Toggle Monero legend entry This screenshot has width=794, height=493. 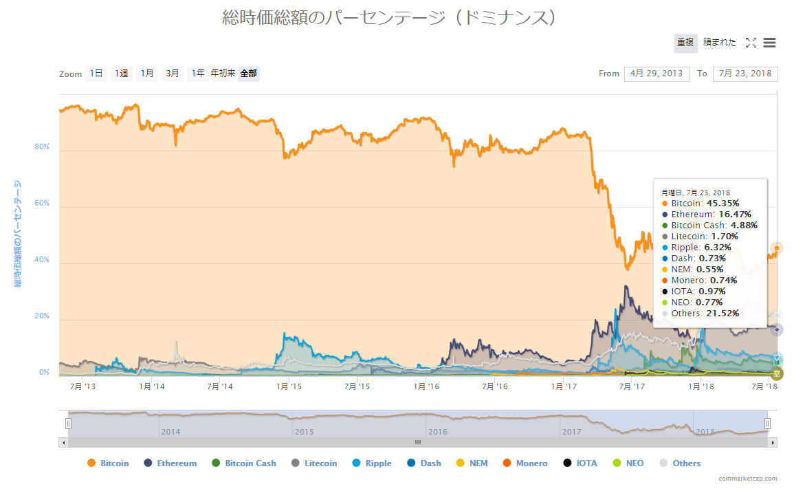click(x=525, y=463)
